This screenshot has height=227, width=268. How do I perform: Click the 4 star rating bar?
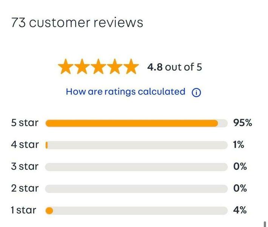click(x=136, y=145)
